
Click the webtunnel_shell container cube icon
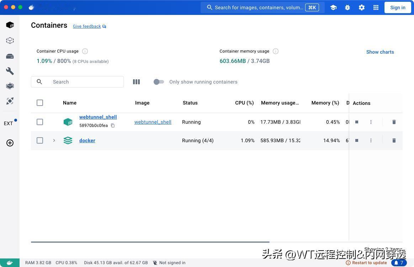(x=68, y=122)
